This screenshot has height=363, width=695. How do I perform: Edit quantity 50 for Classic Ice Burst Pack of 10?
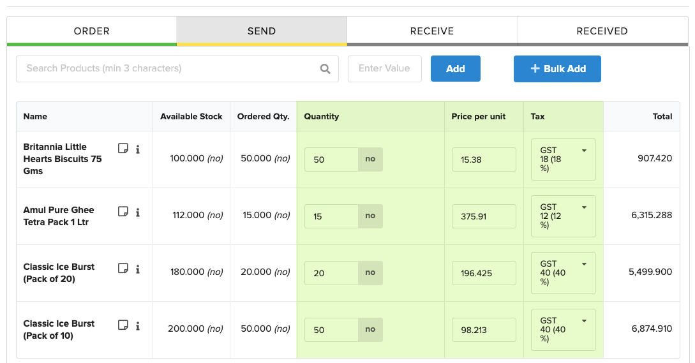coord(331,330)
